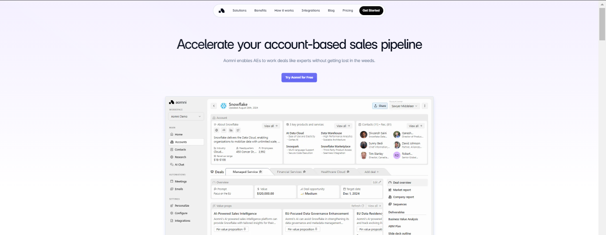Switch to the Financial Services deal tab
Viewport: 606px width, 235px height.
(x=291, y=172)
